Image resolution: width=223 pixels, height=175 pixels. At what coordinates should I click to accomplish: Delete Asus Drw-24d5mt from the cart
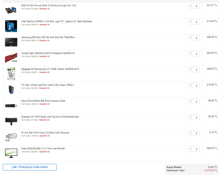(x=45, y=104)
